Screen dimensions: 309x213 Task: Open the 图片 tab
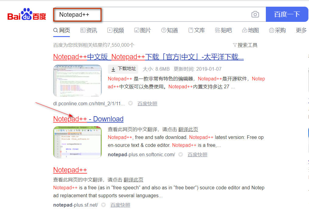click(142, 30)
